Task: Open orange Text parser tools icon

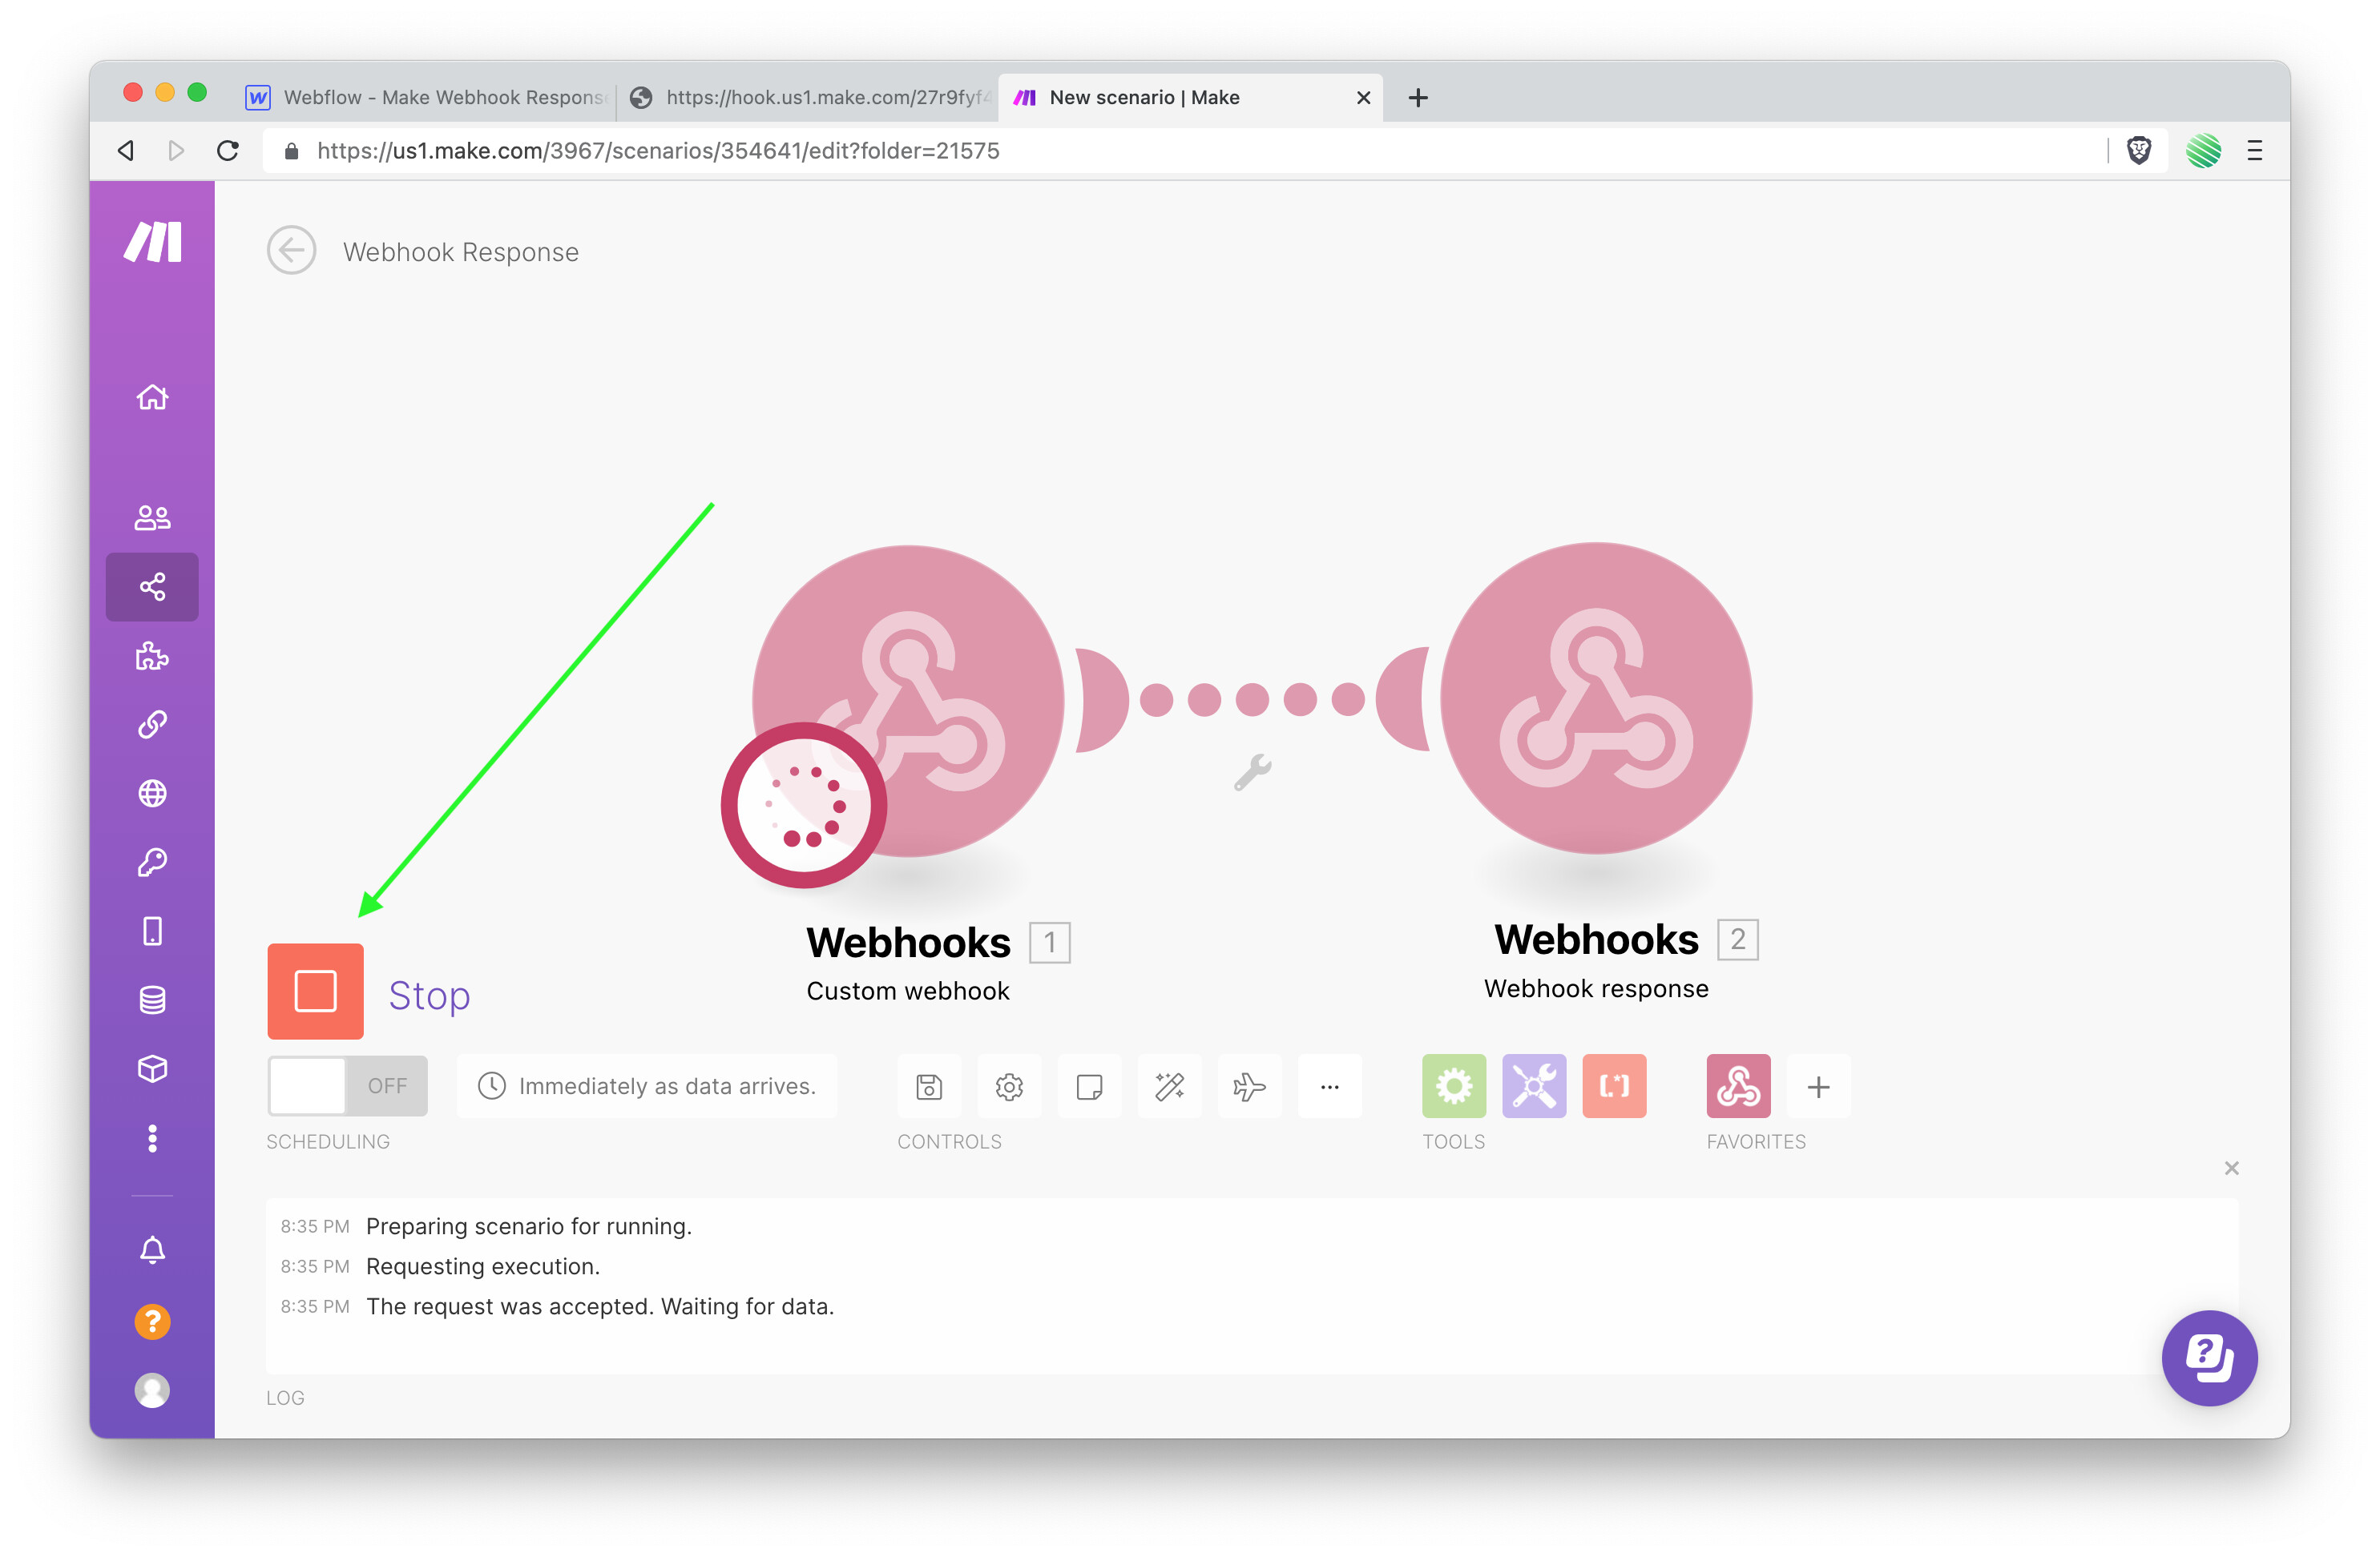Action: point(1614,1086)
